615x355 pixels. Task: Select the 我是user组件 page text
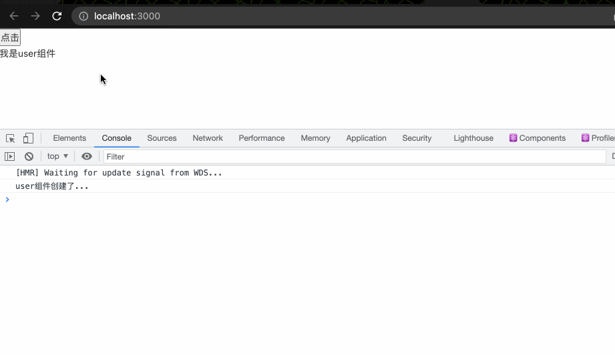point(27,53)
